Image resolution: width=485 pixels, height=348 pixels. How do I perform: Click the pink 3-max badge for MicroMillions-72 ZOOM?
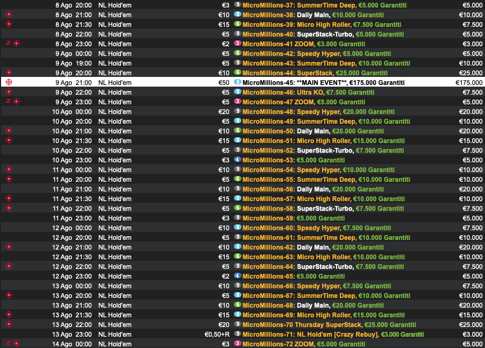(238, 343)
